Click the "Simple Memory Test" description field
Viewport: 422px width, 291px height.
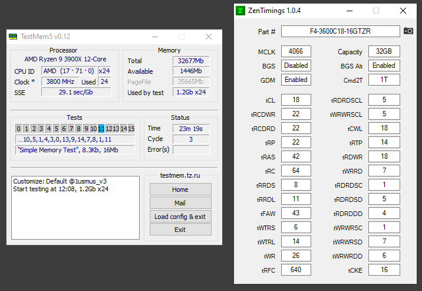[x=75, y=150]
